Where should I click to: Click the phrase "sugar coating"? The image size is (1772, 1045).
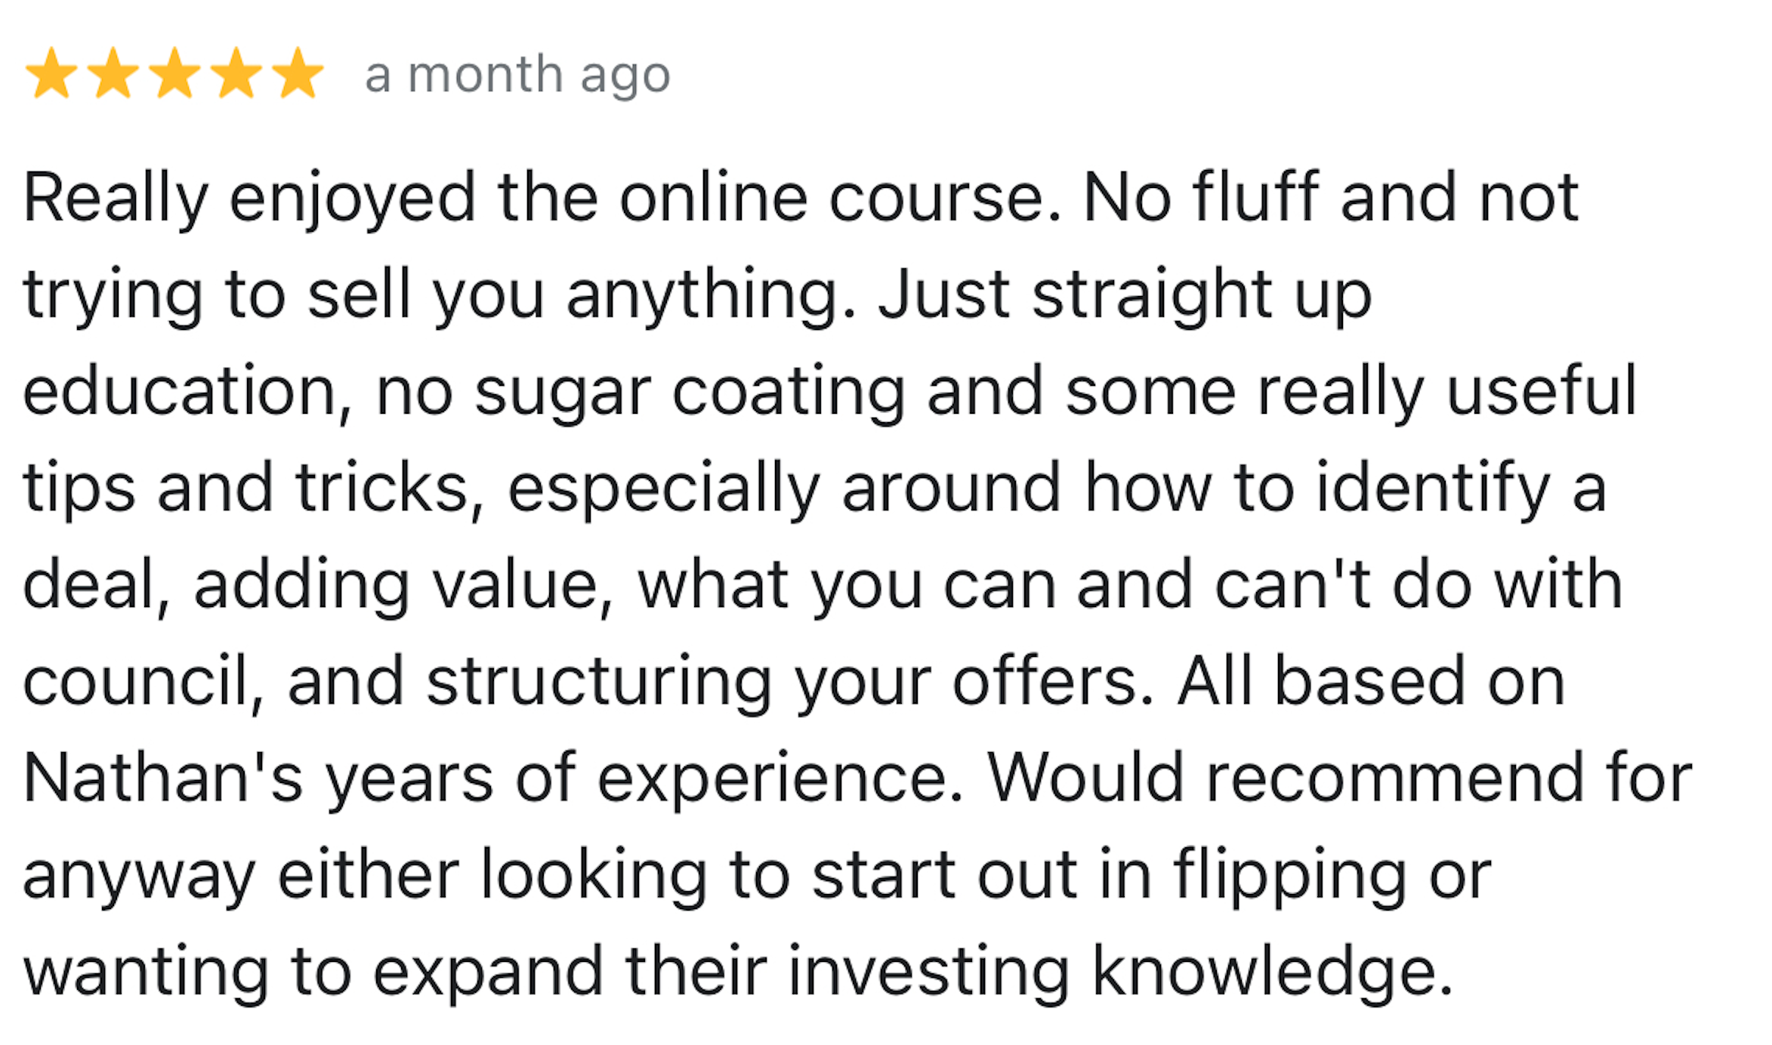pos(689,391)
